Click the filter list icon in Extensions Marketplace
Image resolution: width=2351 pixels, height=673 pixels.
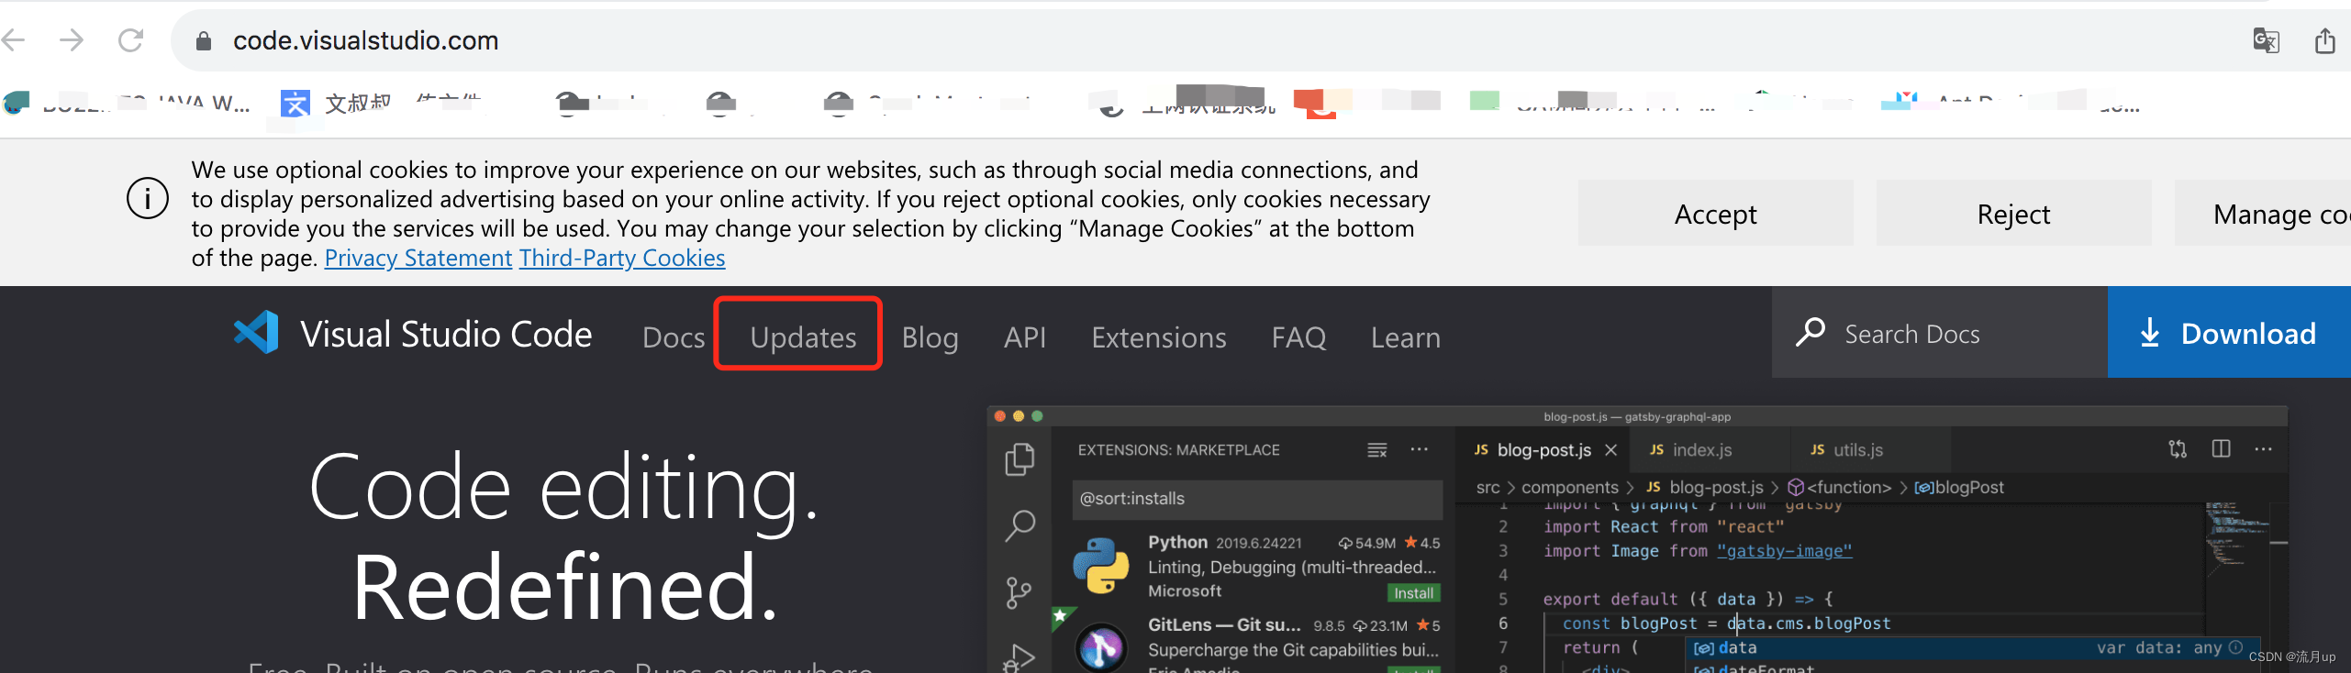1377,450
